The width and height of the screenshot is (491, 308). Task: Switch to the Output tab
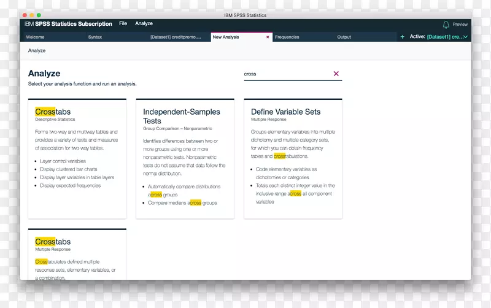point(365,37)
